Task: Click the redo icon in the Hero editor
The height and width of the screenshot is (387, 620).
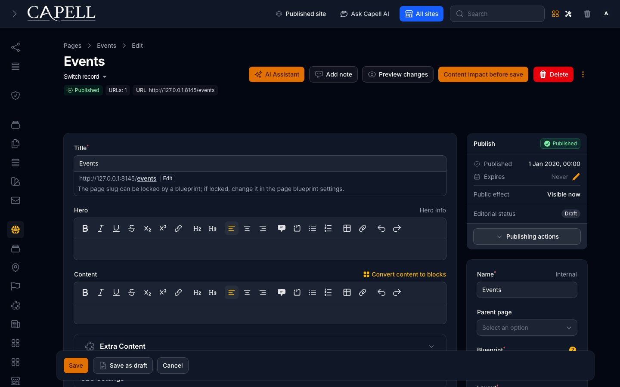Action: click(x=397, y=228)
